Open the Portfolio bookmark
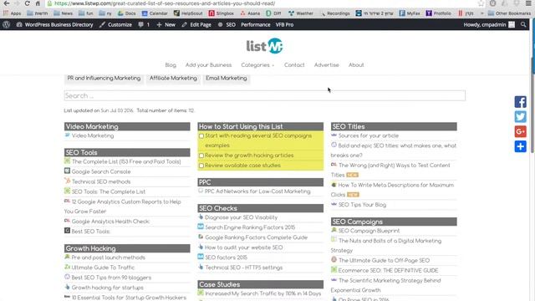 point(439,13)
